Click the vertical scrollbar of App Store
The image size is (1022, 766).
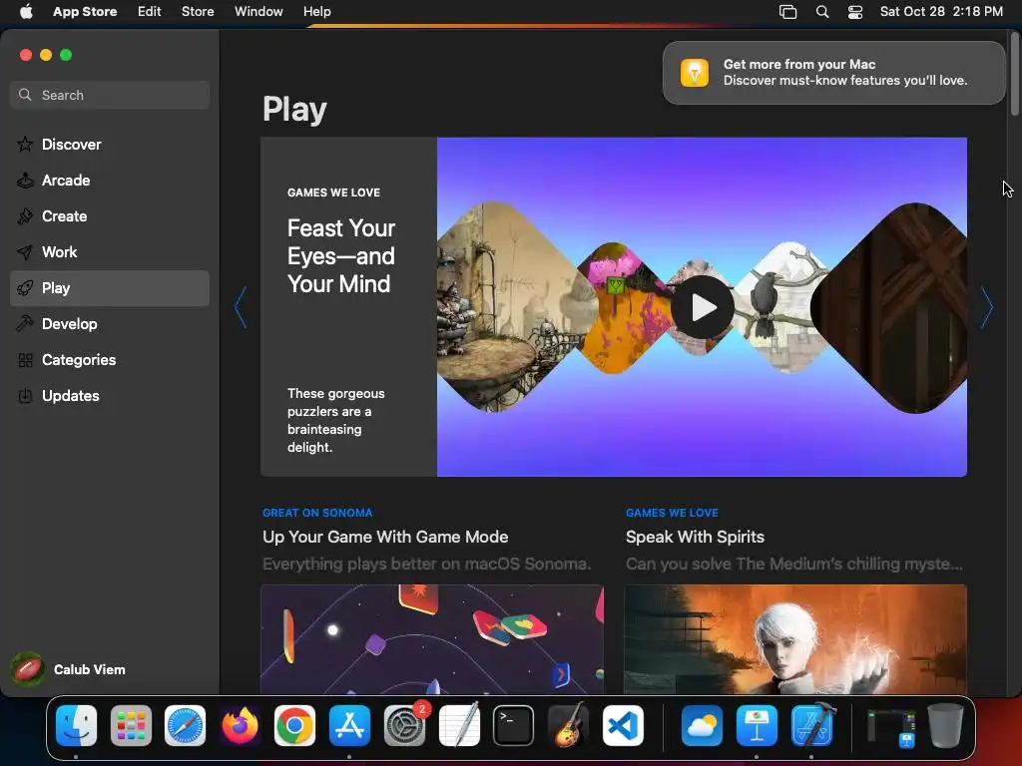(1015, 74)
